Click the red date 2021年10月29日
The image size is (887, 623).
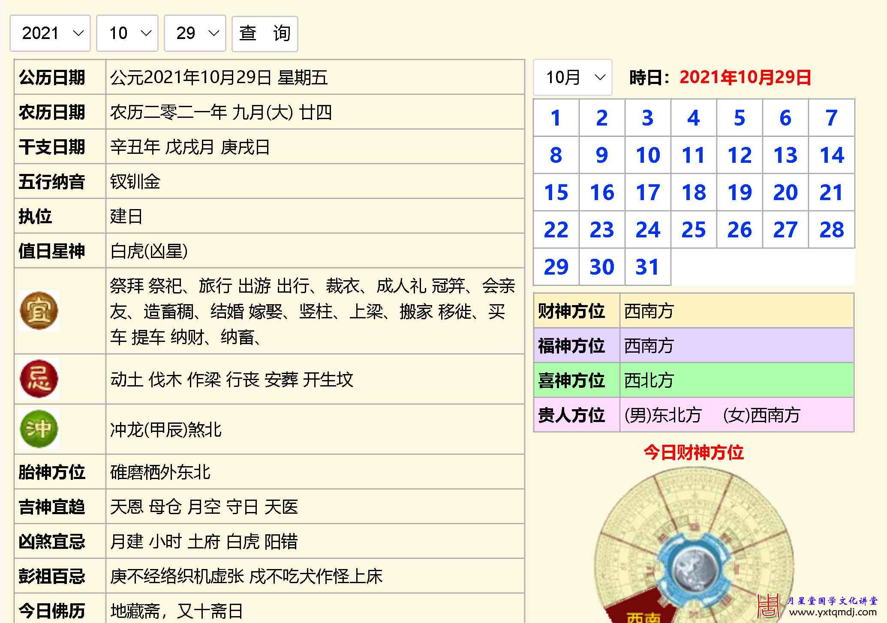745,78
